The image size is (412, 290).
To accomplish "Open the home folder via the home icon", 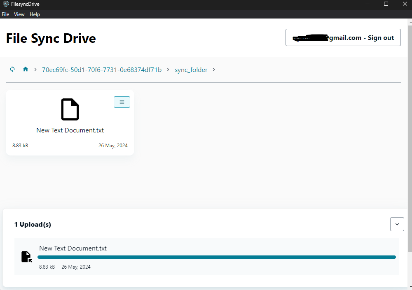I will (25, 69).
